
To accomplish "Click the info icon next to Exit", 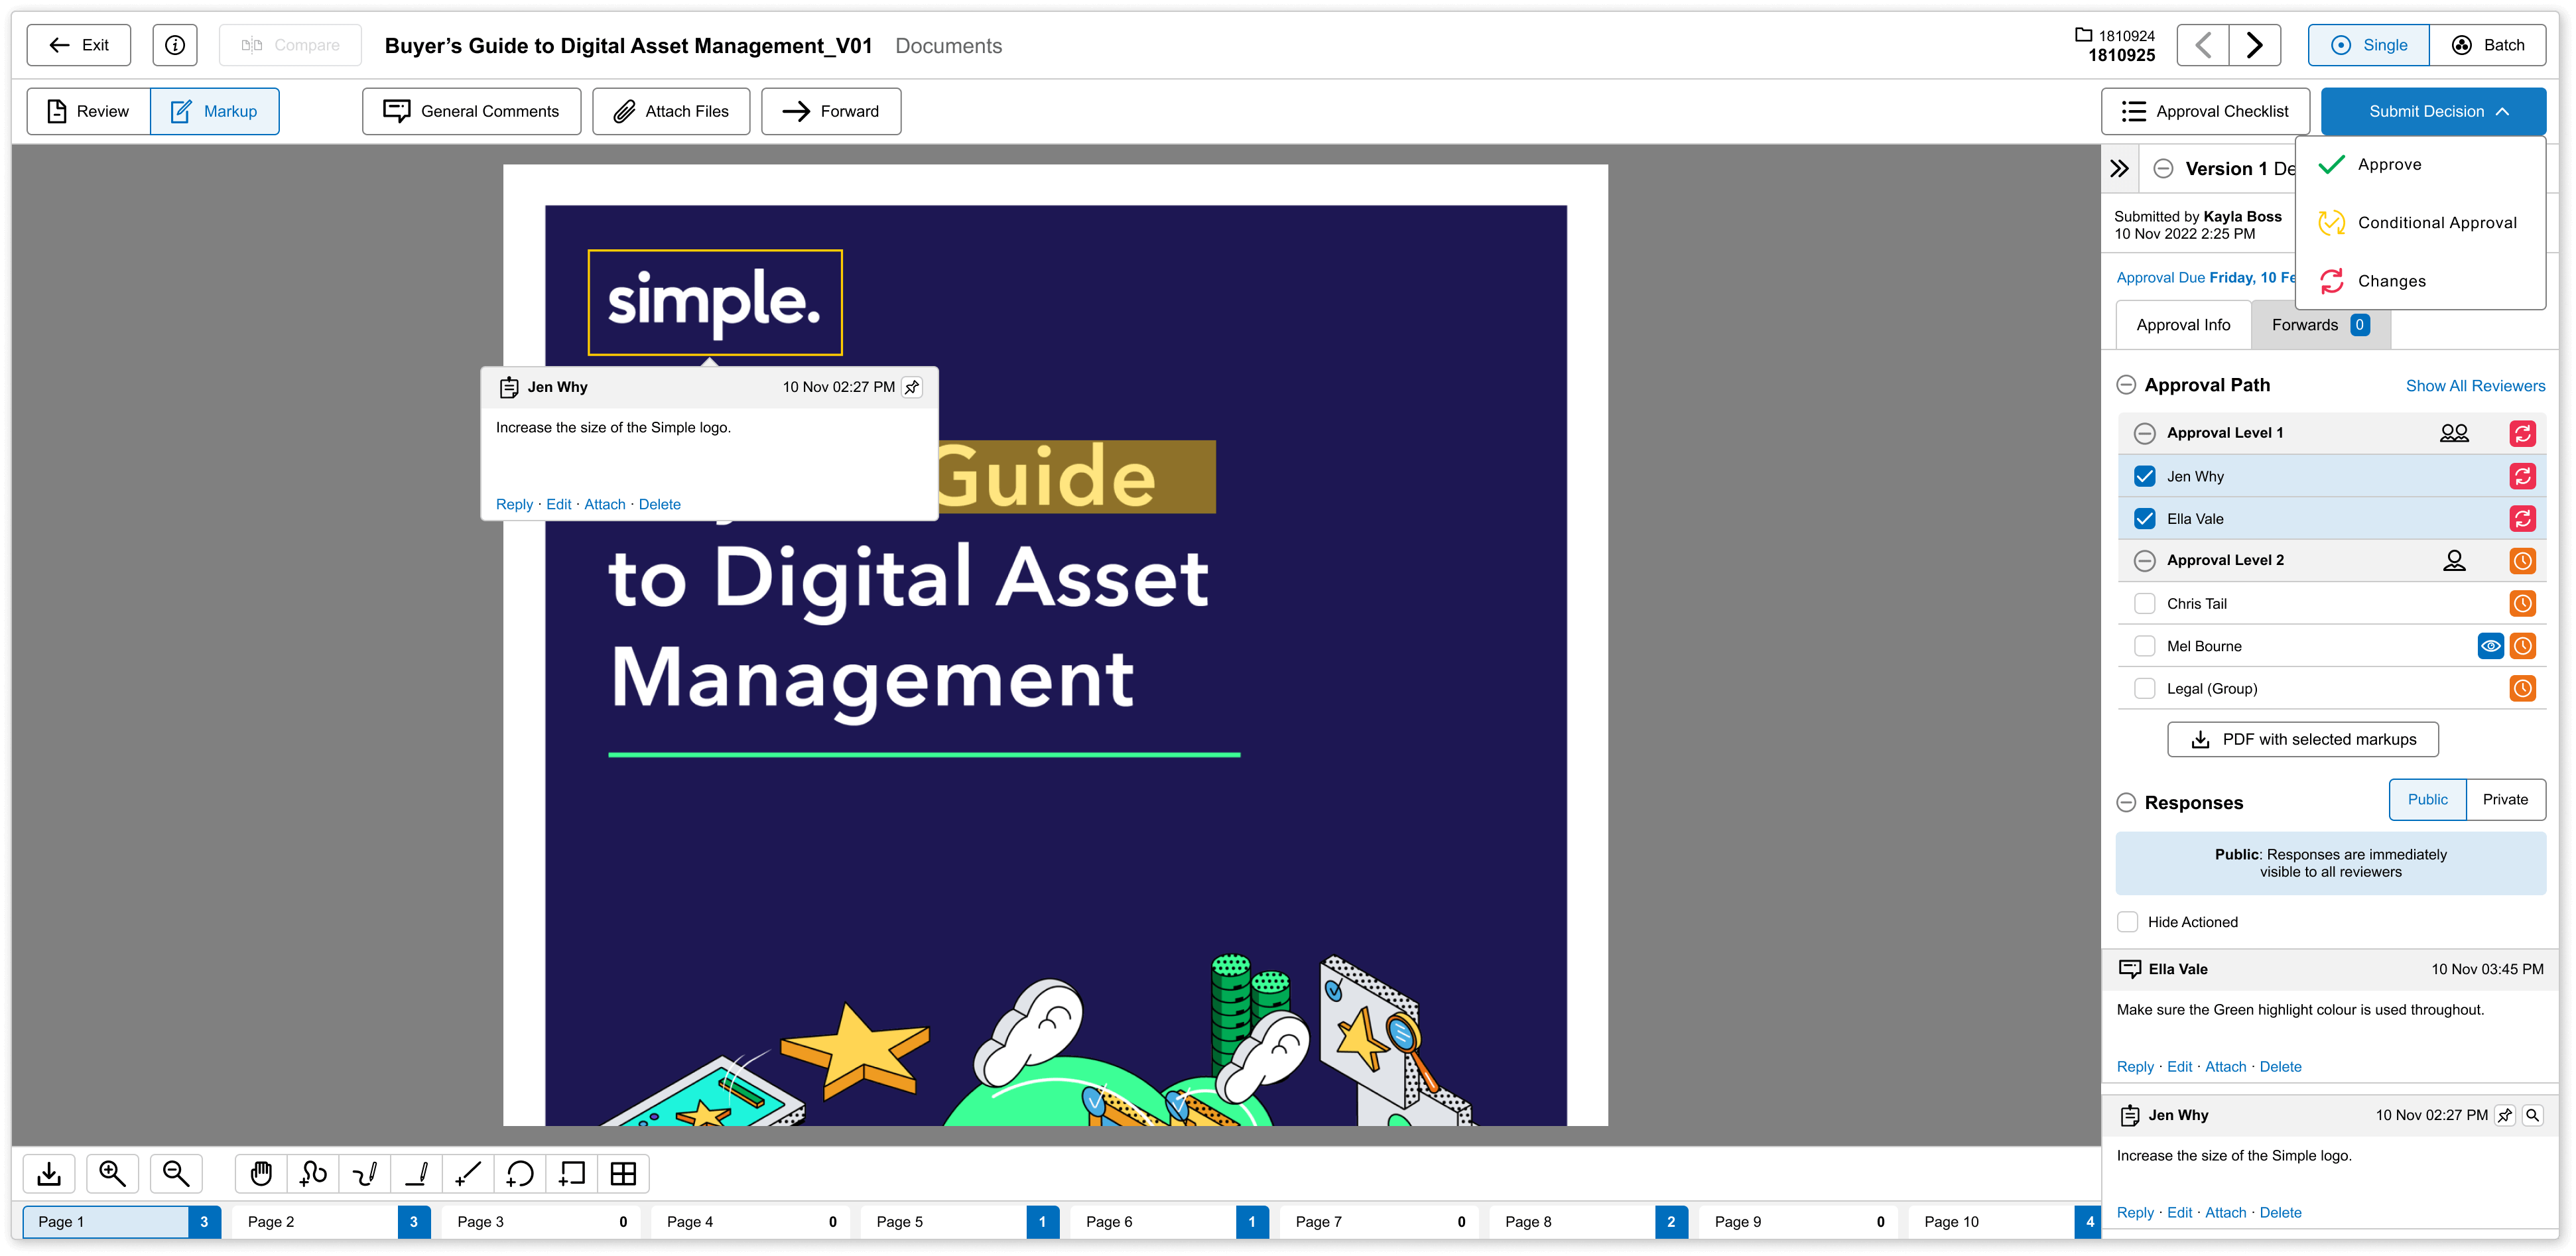I will coord(175,45).
